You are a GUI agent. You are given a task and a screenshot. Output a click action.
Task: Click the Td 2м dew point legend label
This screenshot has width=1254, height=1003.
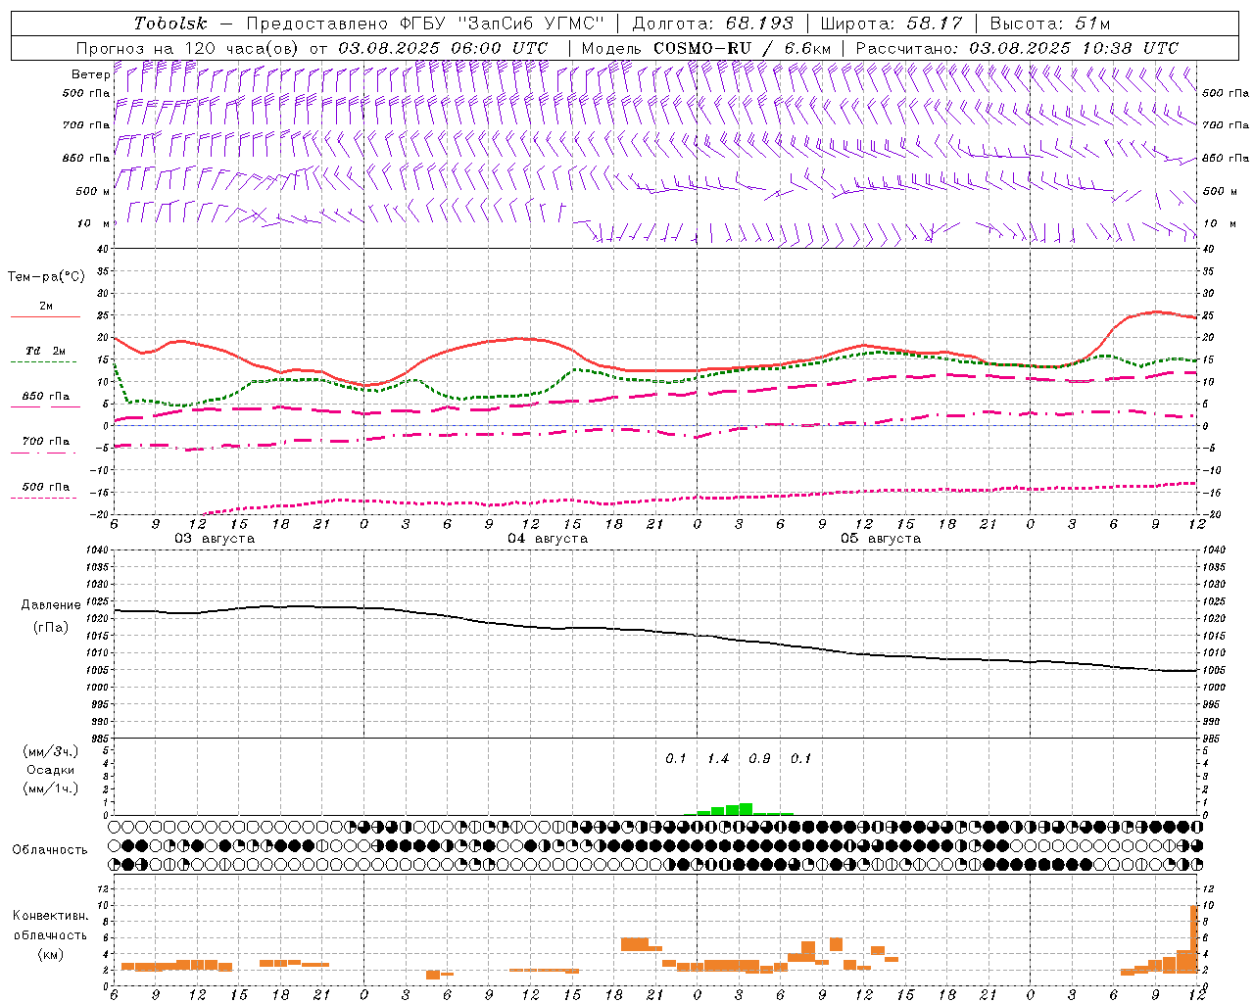click(x=46, y=351)
